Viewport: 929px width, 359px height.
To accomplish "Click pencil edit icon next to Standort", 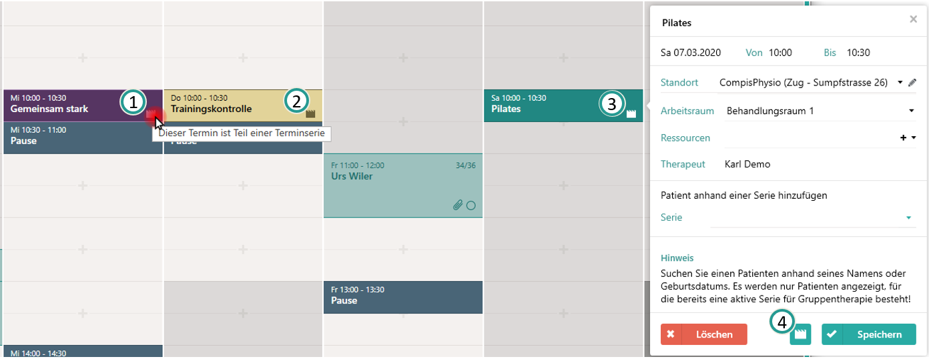I will coord(913,82).
